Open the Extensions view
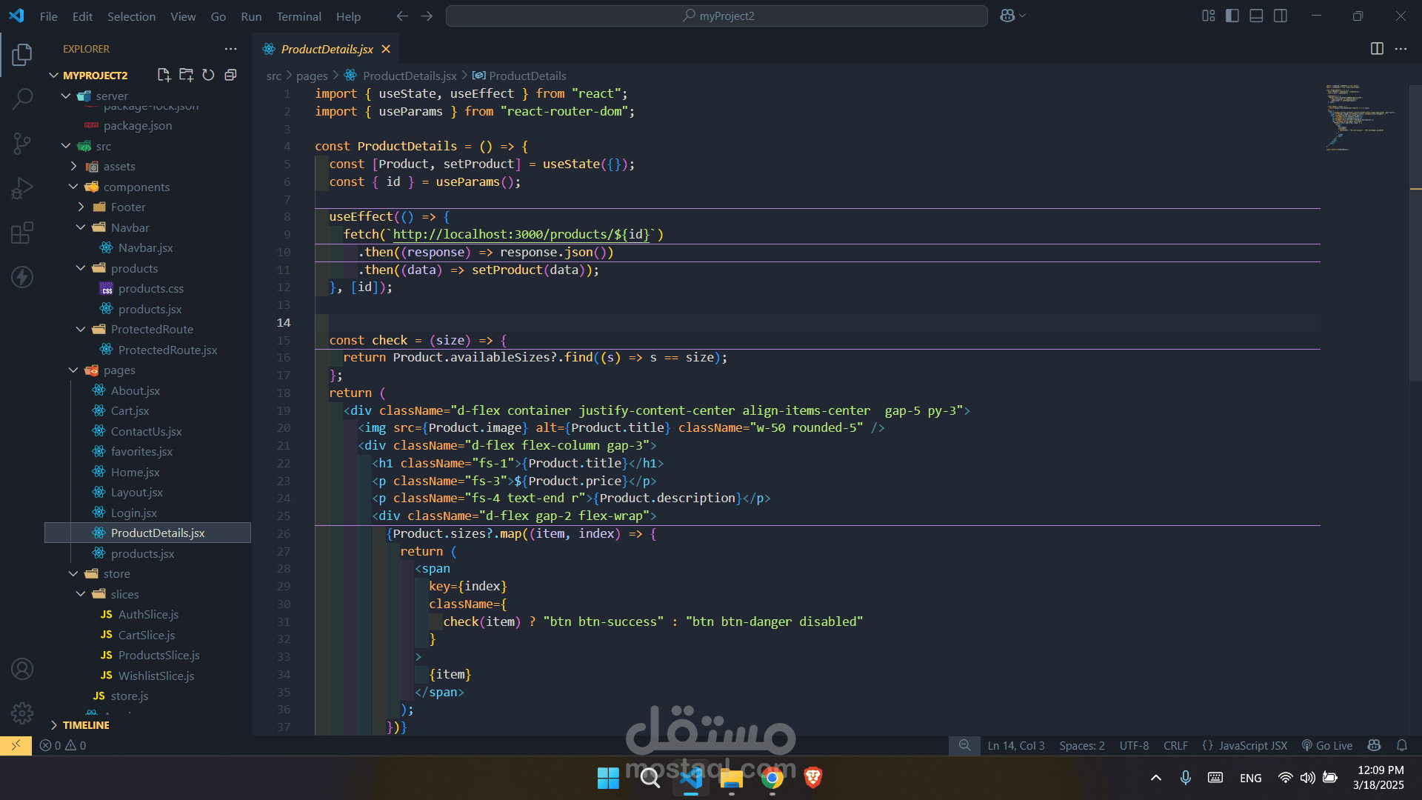This screenshot has width=1422, height=800. (x=22, y=233)
